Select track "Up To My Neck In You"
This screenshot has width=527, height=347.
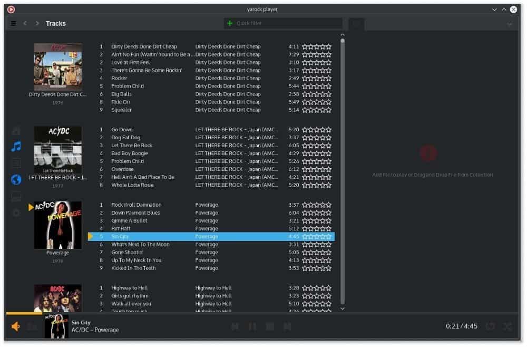click(136, 261)
